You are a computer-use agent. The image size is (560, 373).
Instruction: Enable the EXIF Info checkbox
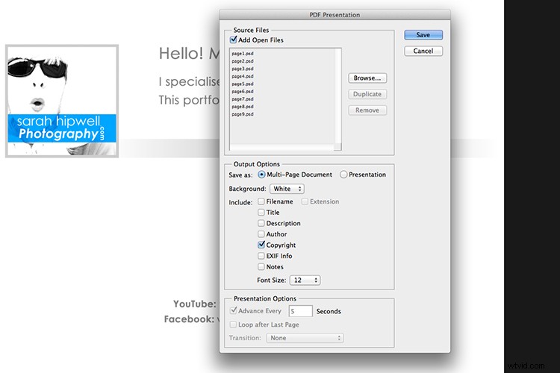(x=261, y=256)
